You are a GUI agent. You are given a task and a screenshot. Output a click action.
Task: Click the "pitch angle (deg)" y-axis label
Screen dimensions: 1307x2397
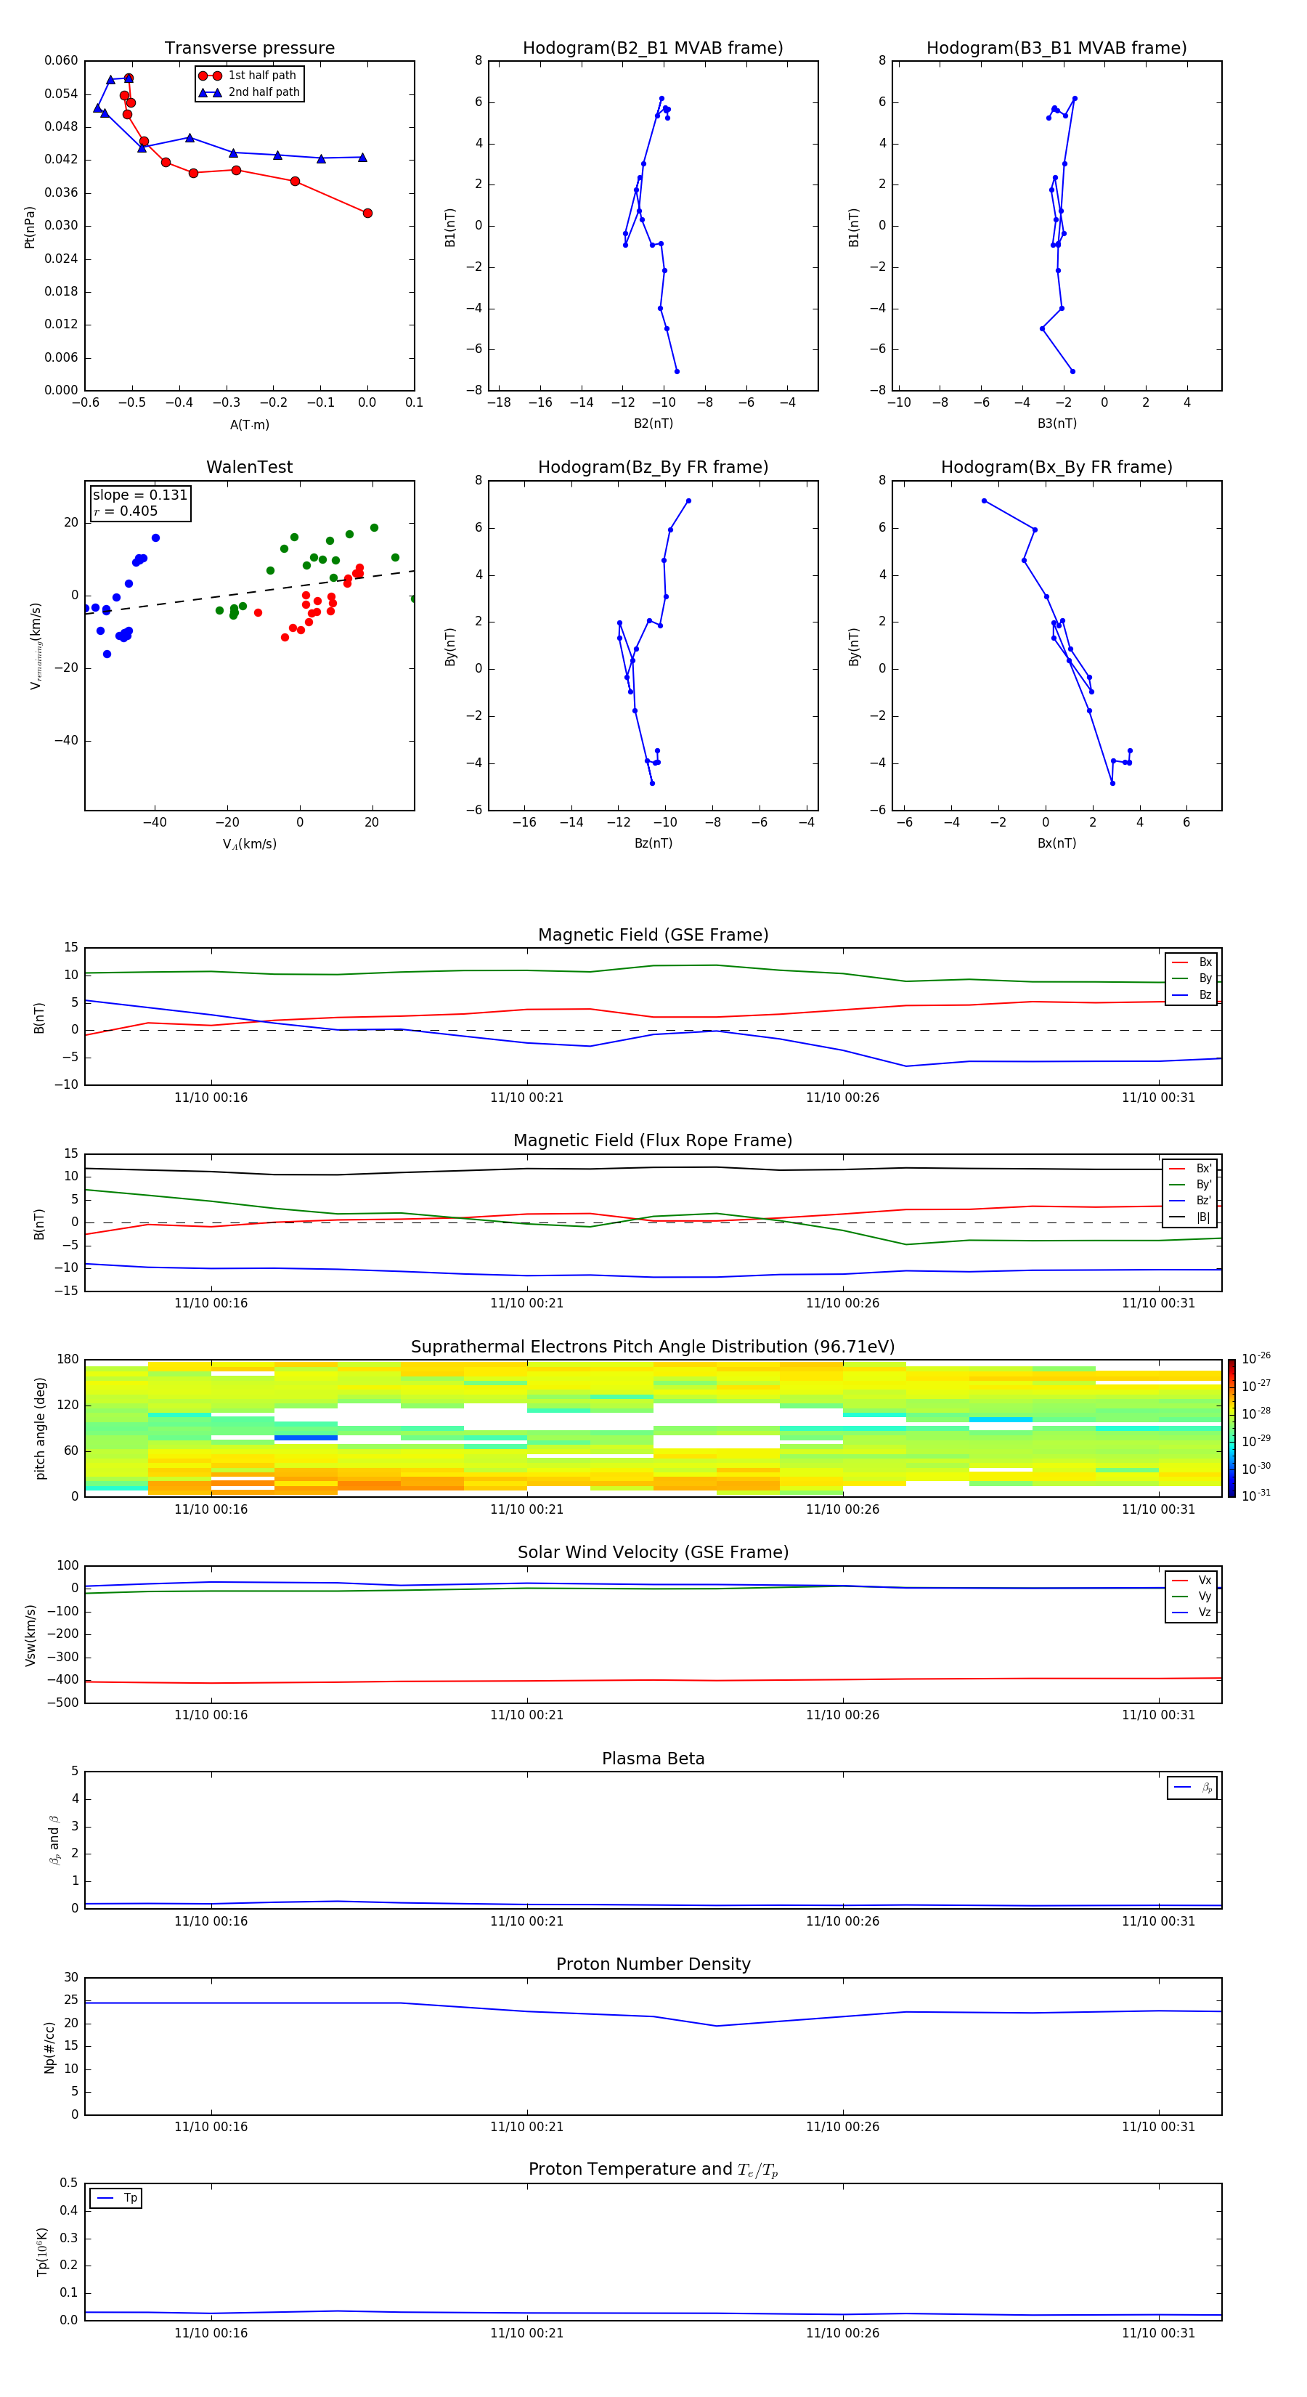(40, 1428)
